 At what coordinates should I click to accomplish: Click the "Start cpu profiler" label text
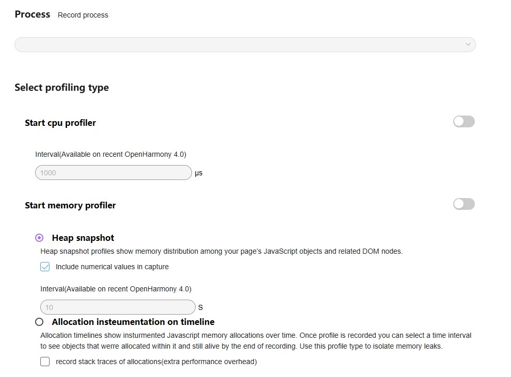(x=60, y=123)
